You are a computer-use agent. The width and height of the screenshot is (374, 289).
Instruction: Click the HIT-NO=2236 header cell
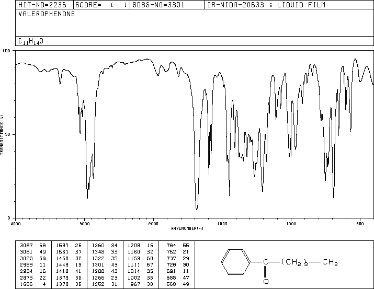pos(44,5)
